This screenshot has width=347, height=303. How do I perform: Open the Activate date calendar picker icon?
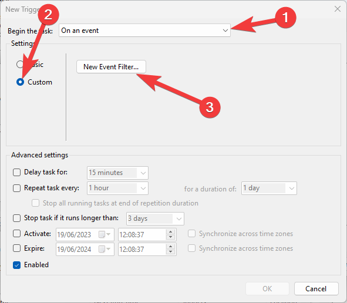(105, 234)
